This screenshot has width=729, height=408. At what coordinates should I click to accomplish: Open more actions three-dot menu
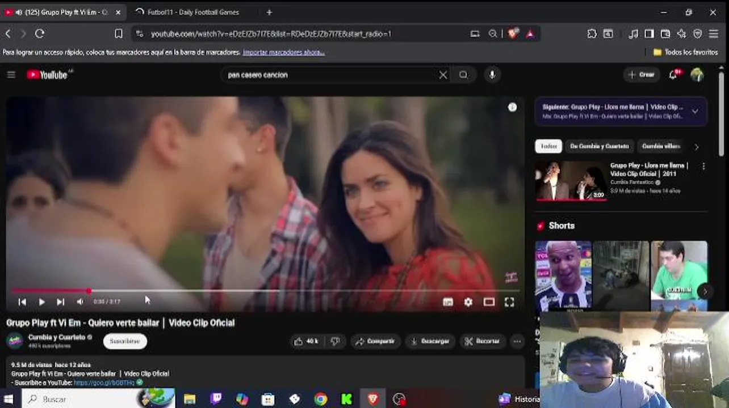517,341
